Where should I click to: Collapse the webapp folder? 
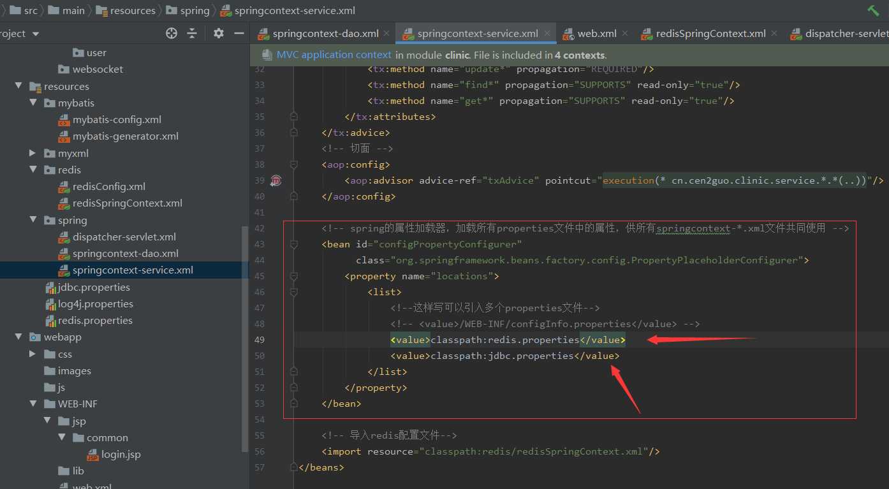pos(18,337)
